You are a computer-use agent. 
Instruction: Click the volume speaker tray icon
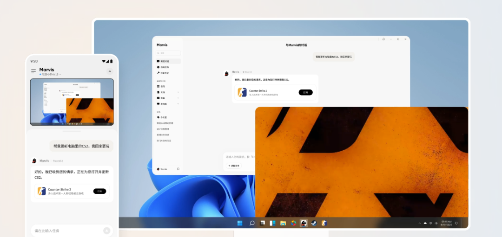[x=436, y=223]
